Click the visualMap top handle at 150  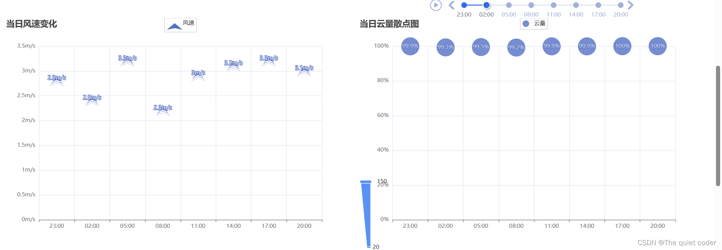coord(366,182)
